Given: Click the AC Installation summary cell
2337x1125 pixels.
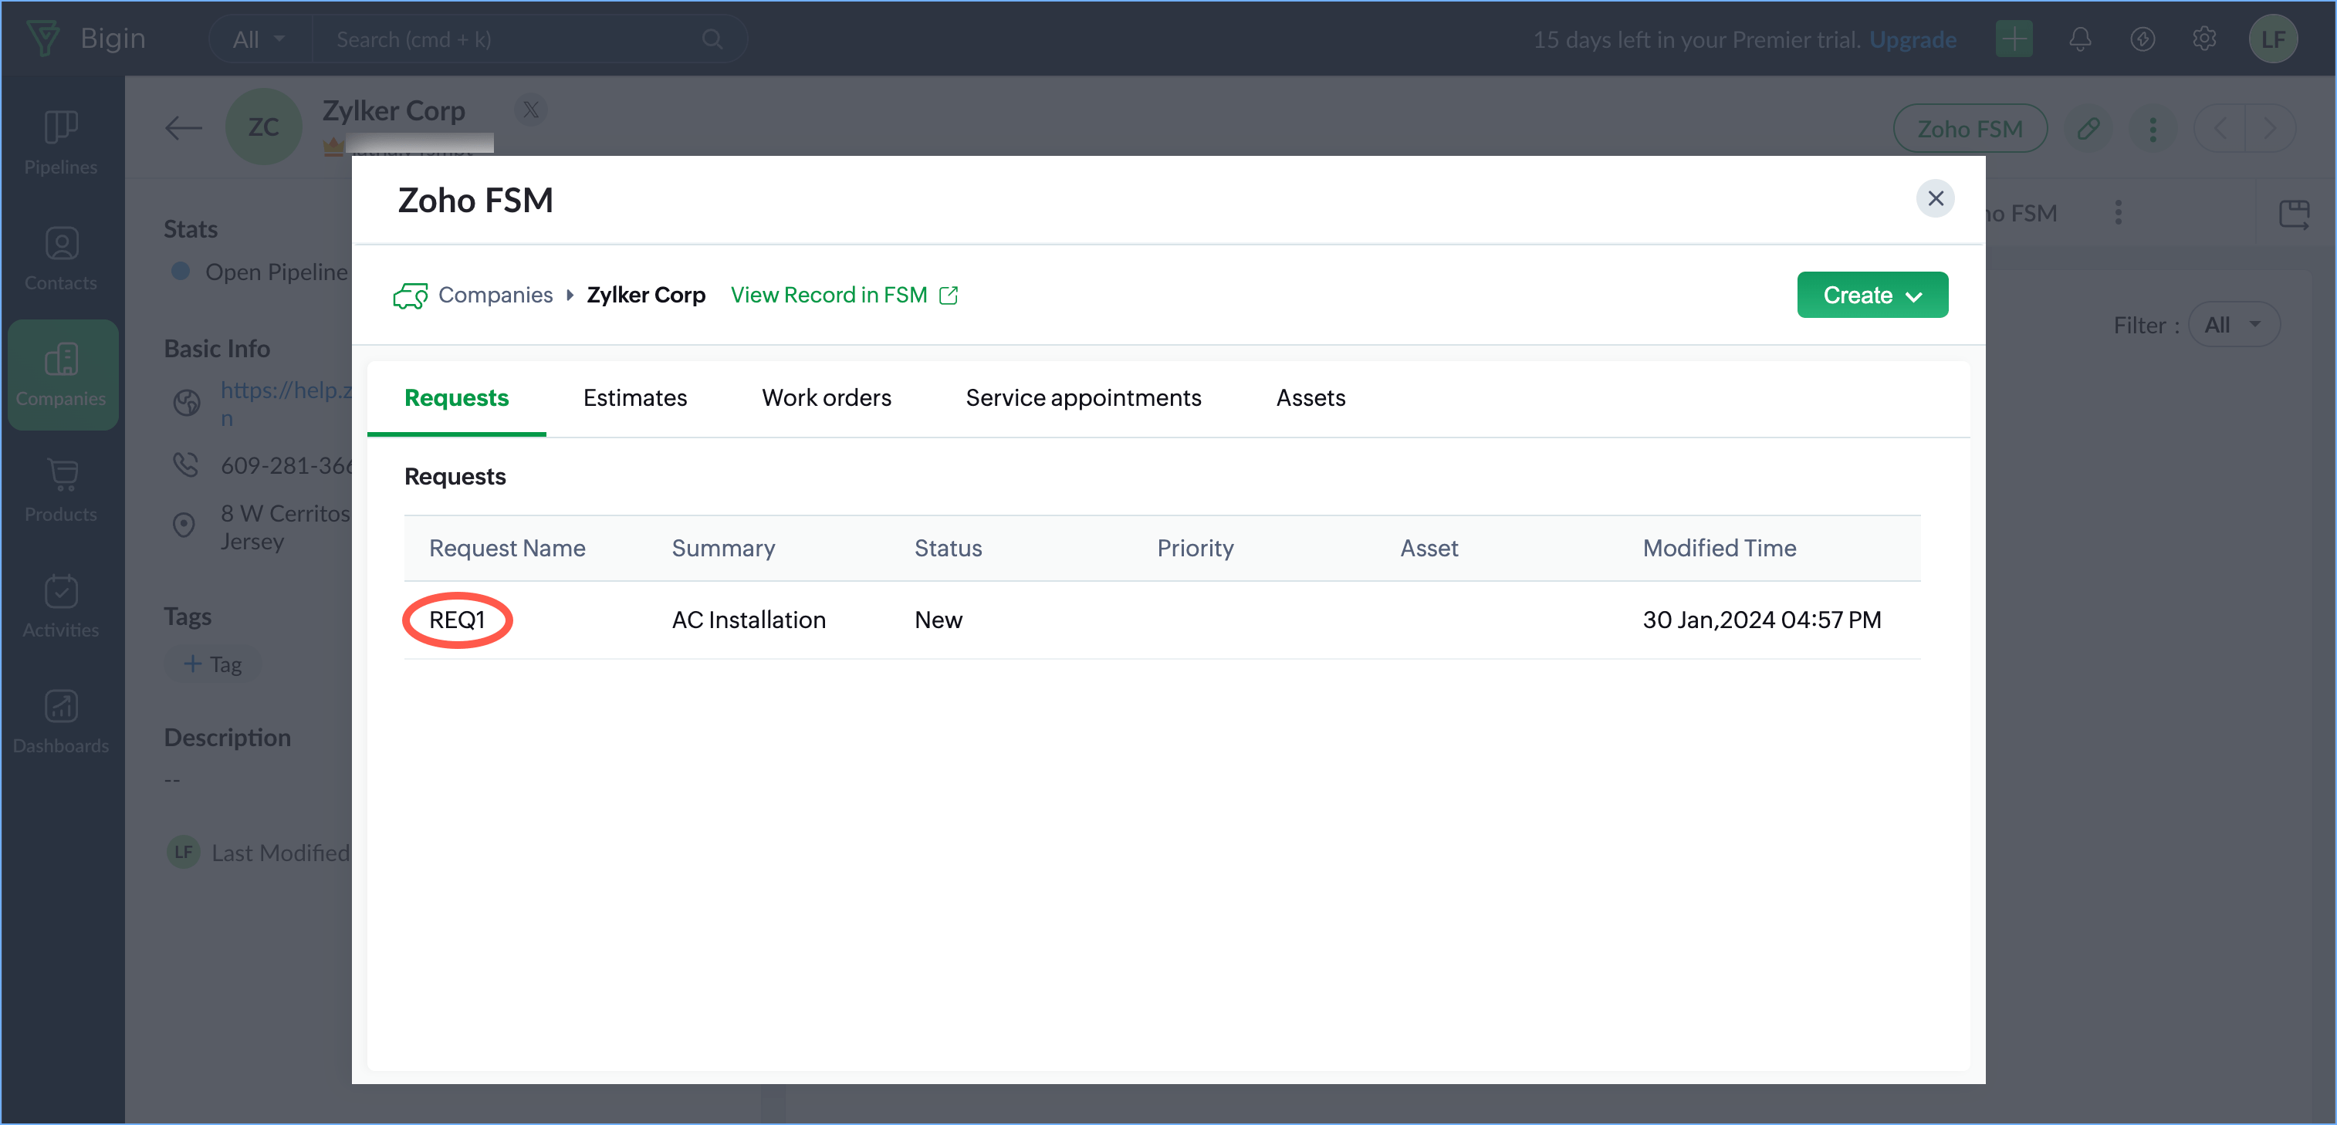Looking at the screenshot, I should [x=749, y=620].
